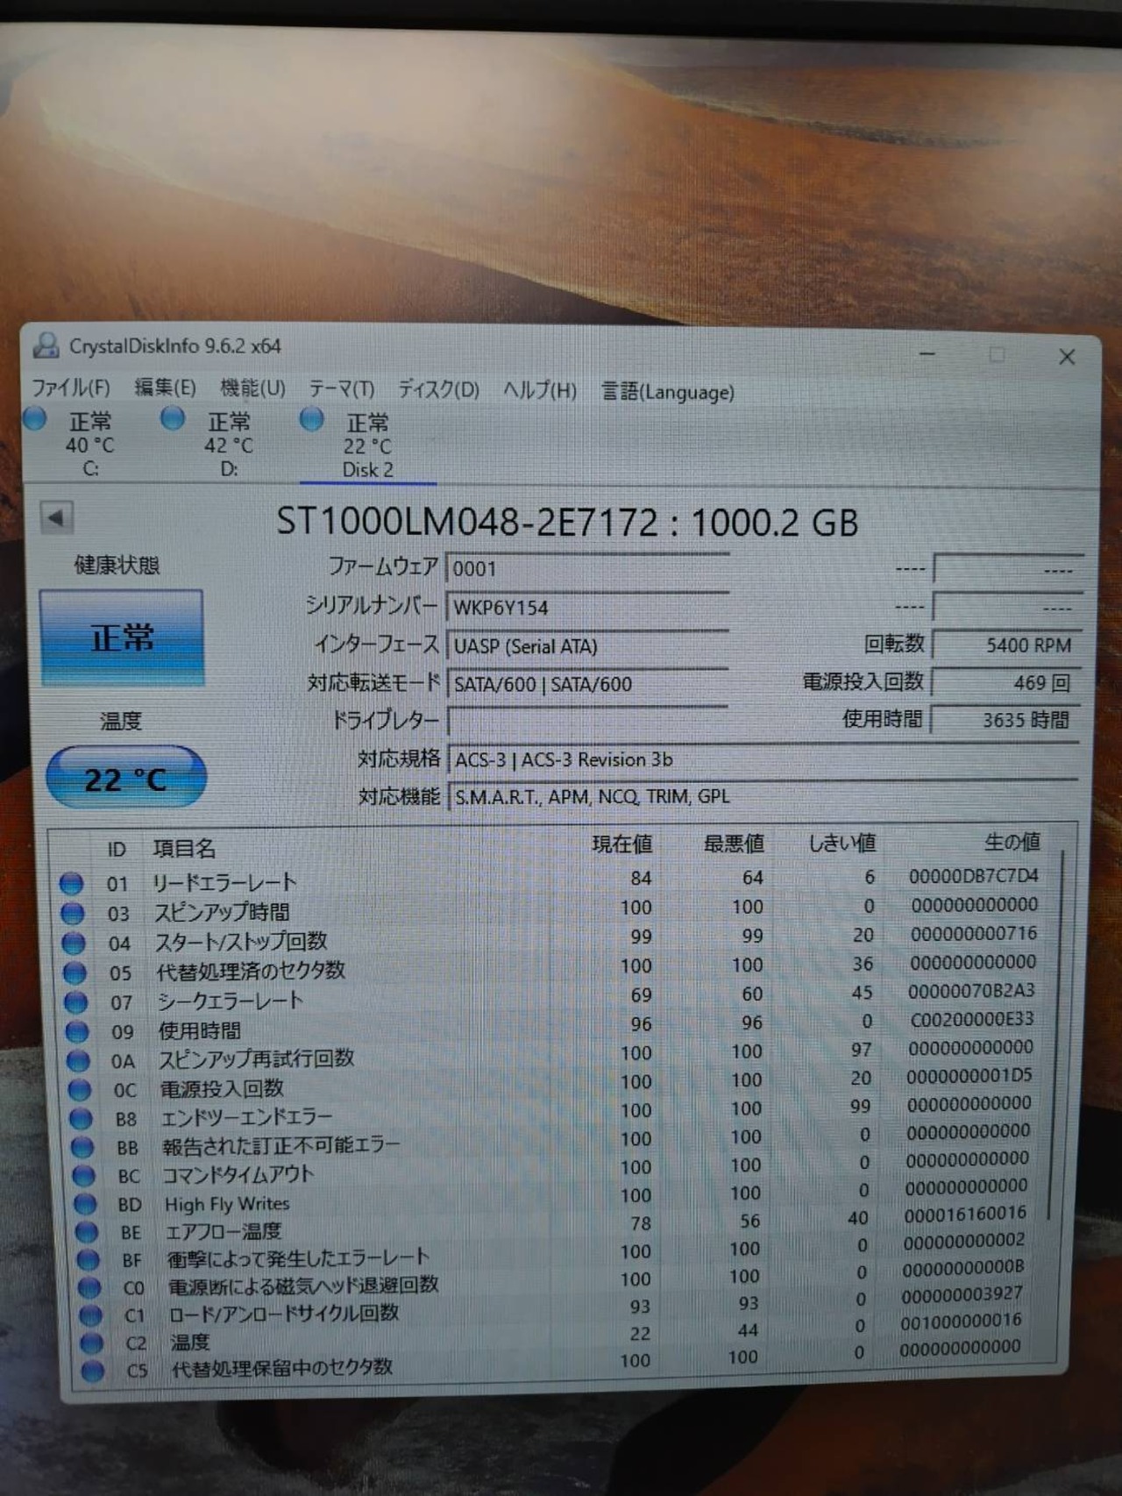Open the 機能(U) menu
This screenshot has width=1122, height=1496.
(252, 388)
